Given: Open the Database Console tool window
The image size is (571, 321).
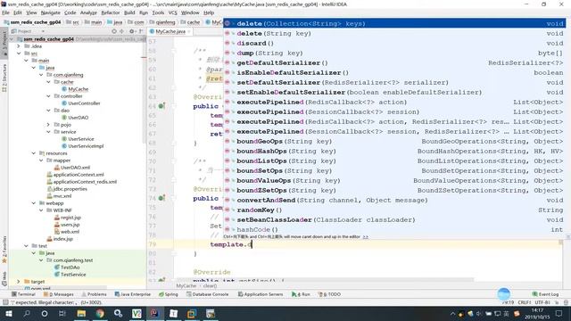Looking at the screenshot, I should (x=208, y=294).
